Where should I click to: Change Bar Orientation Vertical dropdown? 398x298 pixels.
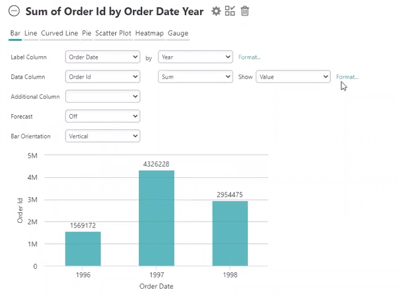tap(103, 136)
